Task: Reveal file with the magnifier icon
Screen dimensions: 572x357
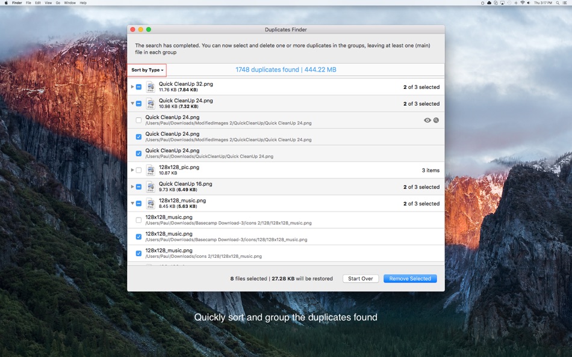Action: (436, 120)
